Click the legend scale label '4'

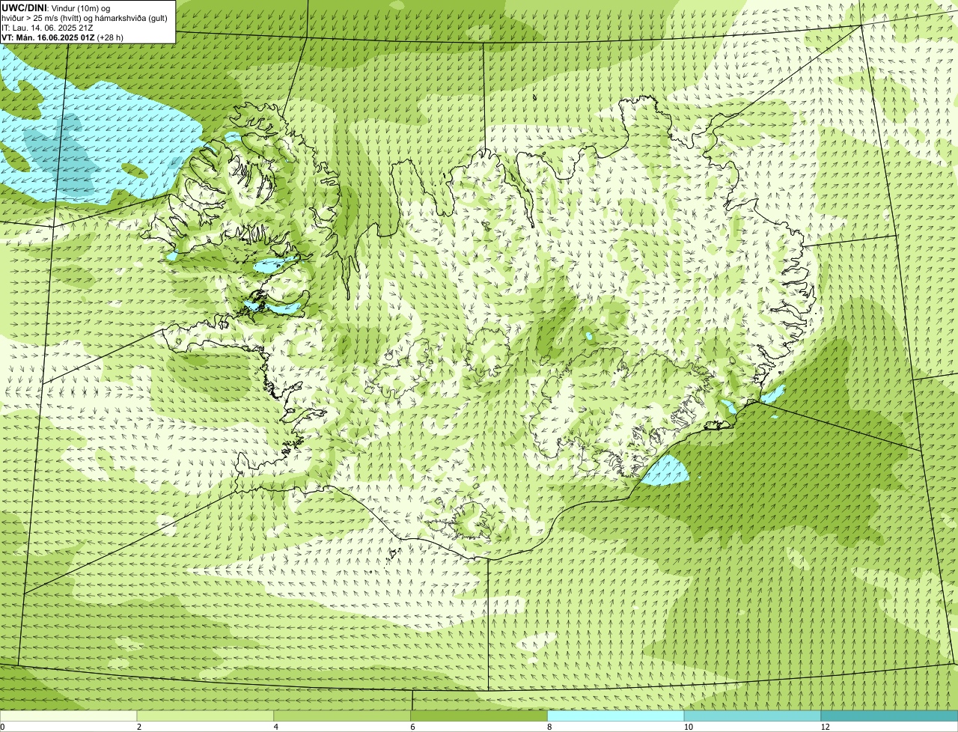(276, 727)
